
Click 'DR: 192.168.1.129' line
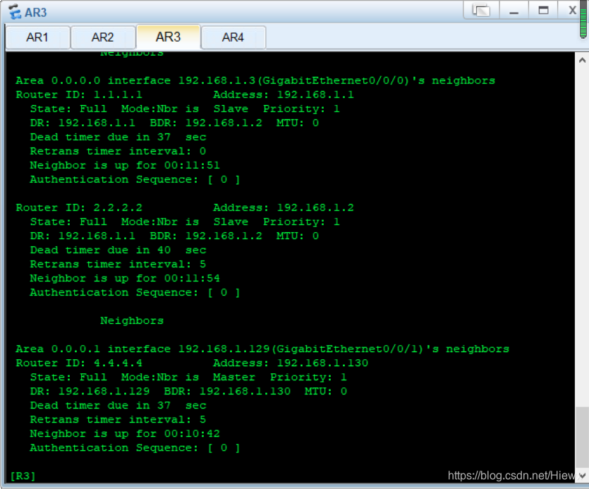pyautogui.click(x=188, y=392)
